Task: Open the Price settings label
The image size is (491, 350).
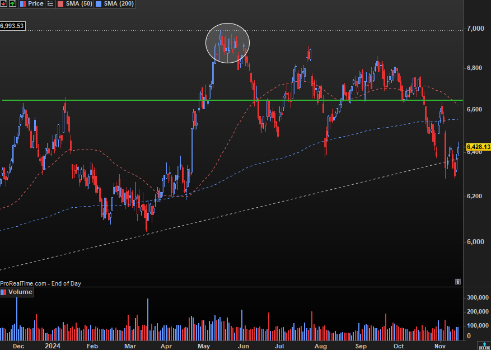Action: tap(35, 4)
